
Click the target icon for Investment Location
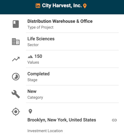[16, 112]
